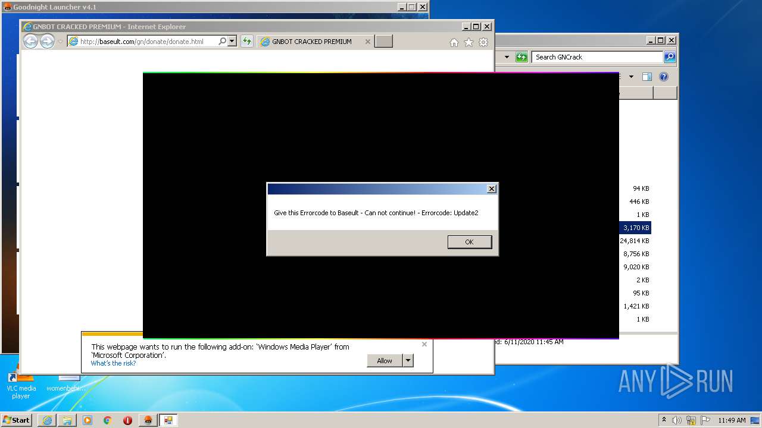Go forward in Internet Explorer

coord(47,41)
